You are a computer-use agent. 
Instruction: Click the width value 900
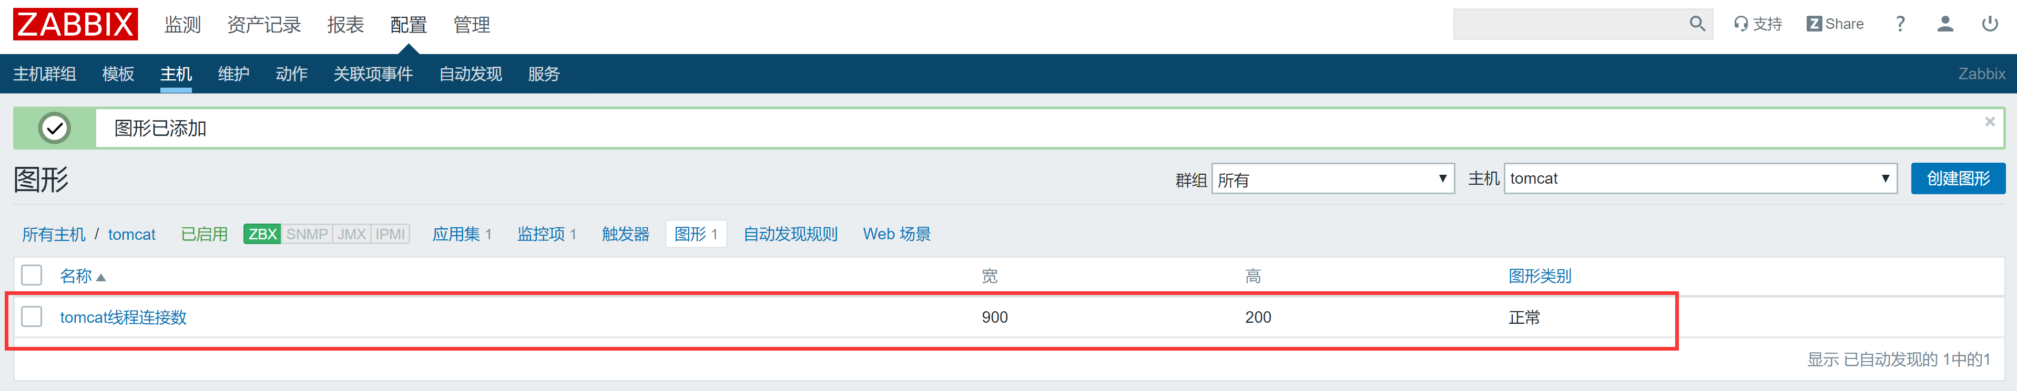(x=994, y=318)
